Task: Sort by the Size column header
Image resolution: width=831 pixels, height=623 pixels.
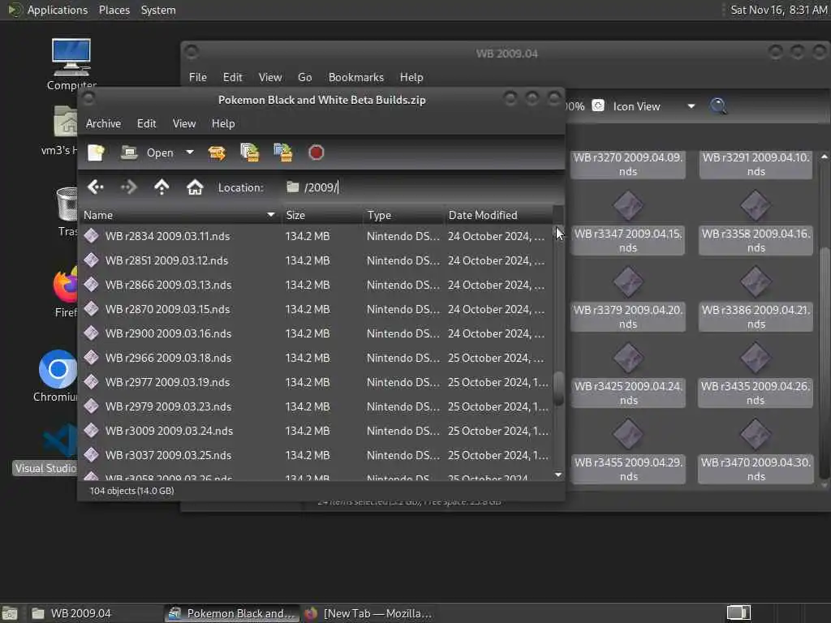Action: coord(322,215)
